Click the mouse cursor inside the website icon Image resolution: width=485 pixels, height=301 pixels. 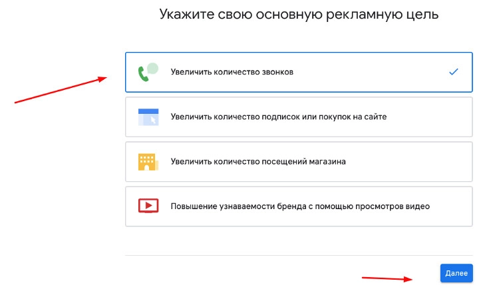point(152,120)
